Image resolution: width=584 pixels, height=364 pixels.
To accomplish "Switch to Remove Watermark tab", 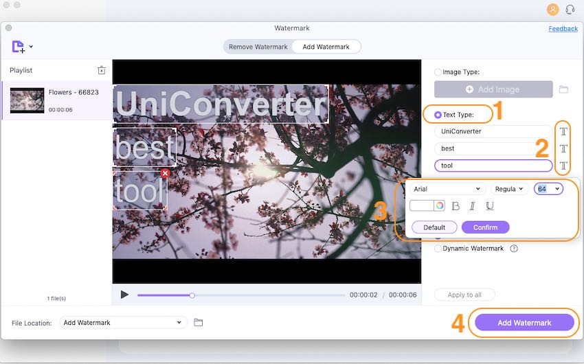I will pyautogui.click(x=258, y=47).
